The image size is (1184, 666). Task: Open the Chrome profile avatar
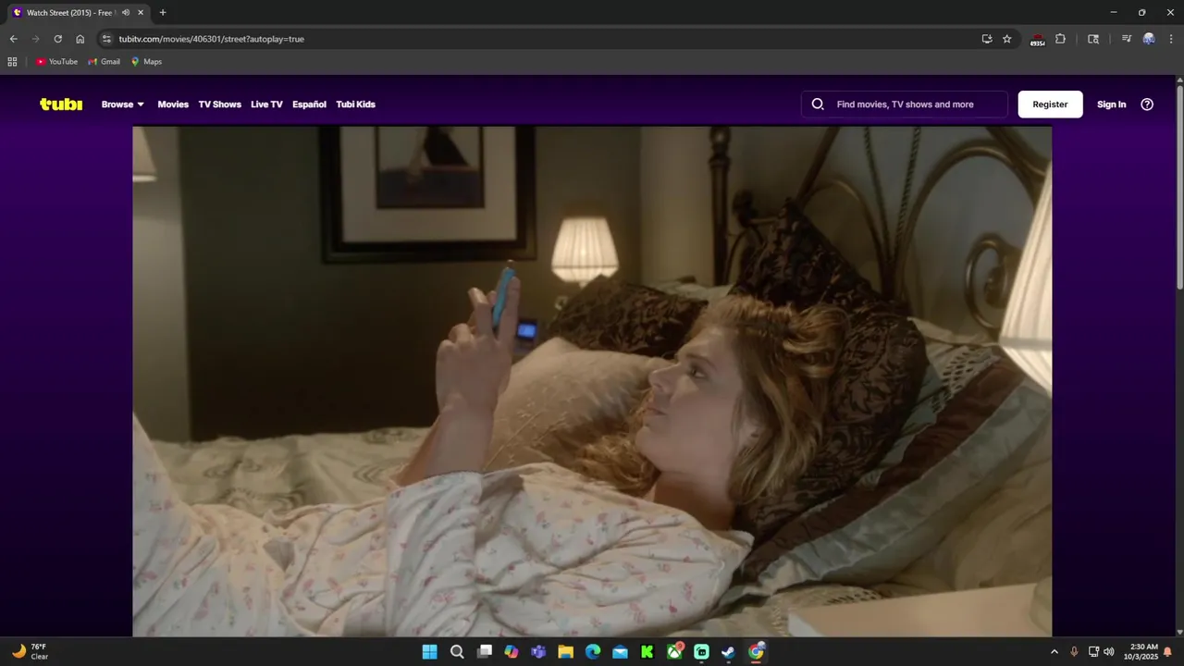(x=1148, y=39)
